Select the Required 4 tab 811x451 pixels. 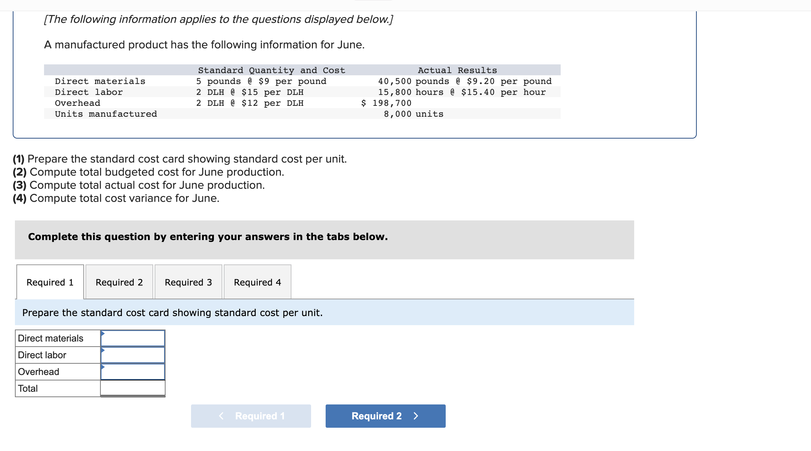(257, 282)
